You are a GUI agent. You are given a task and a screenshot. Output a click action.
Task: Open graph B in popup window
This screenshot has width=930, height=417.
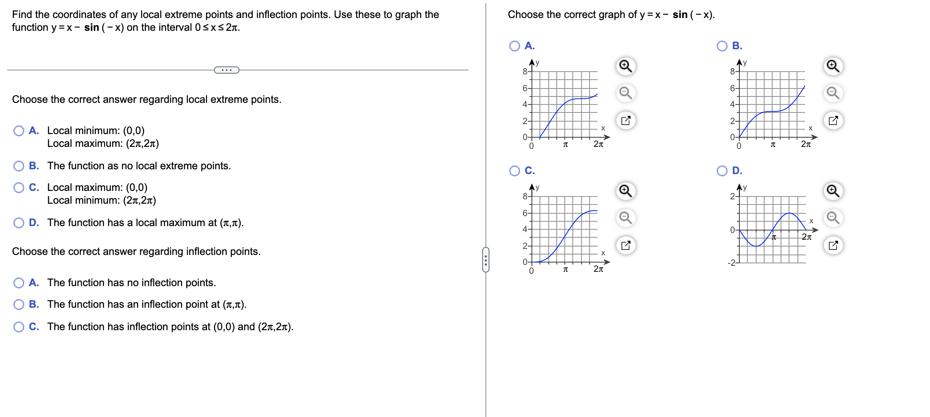pos(833,120)
